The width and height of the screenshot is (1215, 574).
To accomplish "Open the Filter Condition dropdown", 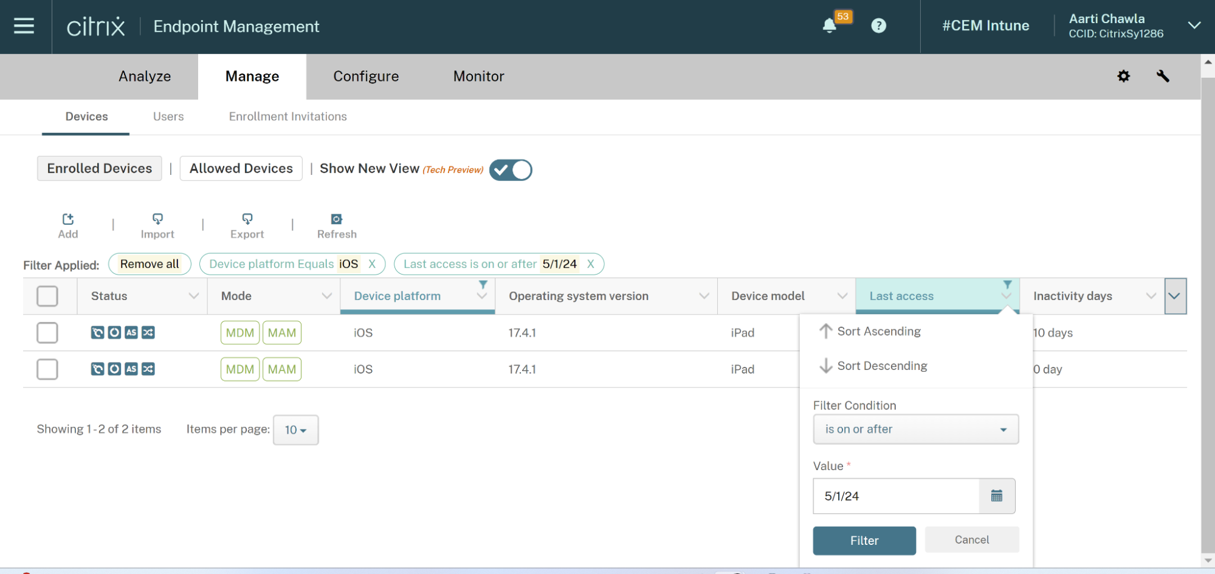I will click(915, 429).
